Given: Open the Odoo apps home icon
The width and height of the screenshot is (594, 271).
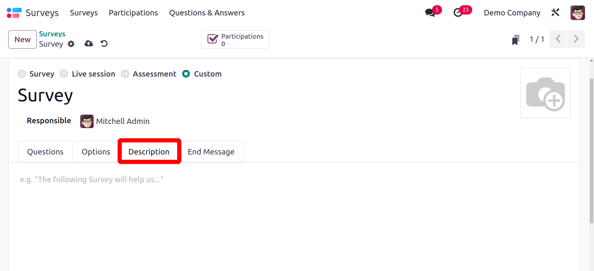Looking at the screenshot, I should [14, 13].
